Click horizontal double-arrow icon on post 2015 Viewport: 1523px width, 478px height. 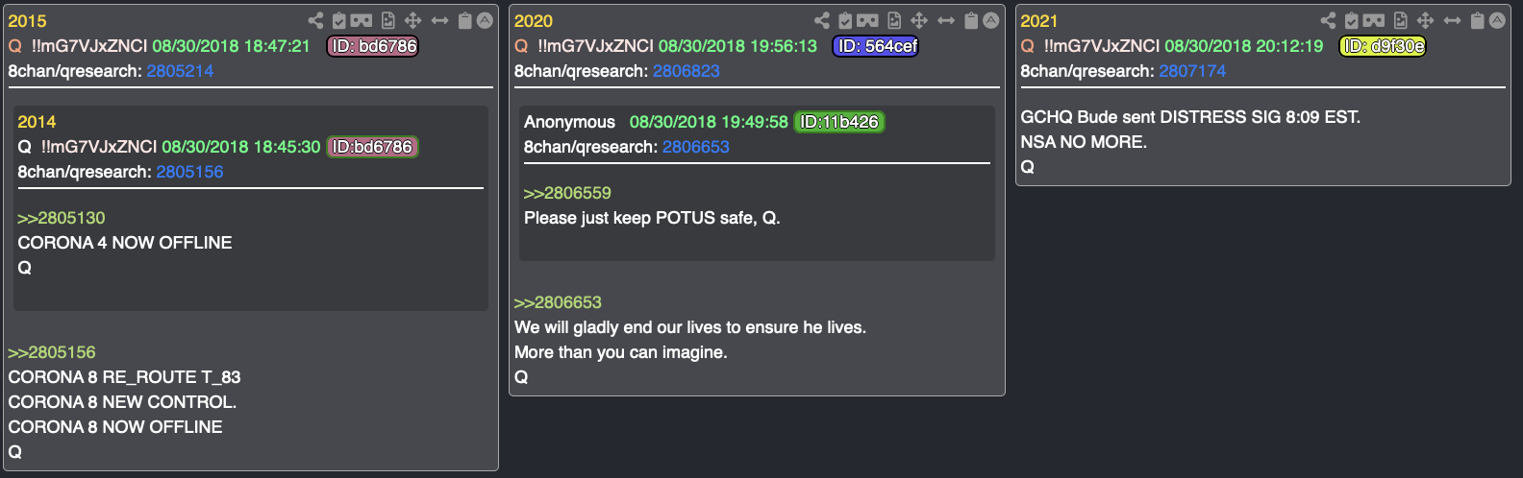[x=439, y=20]
